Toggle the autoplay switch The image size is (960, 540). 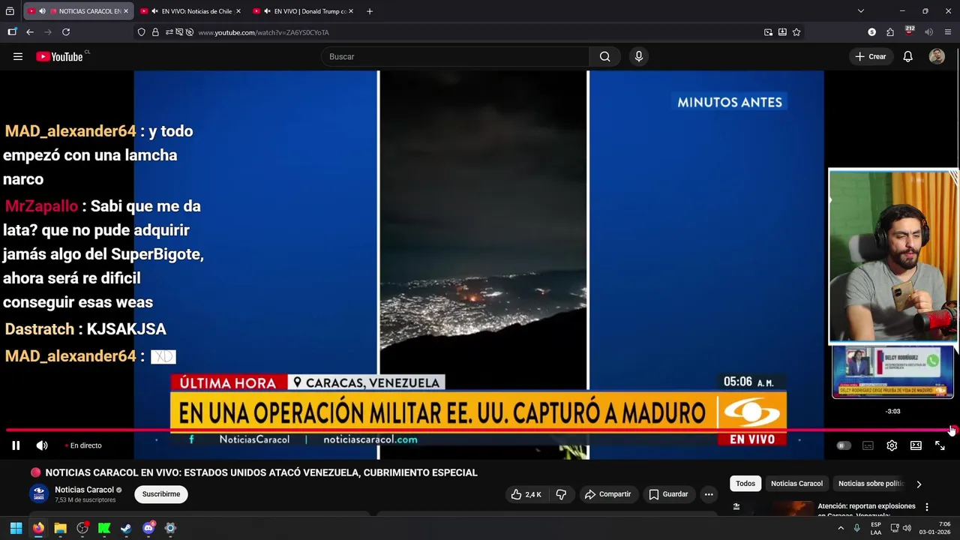point(844,445)
